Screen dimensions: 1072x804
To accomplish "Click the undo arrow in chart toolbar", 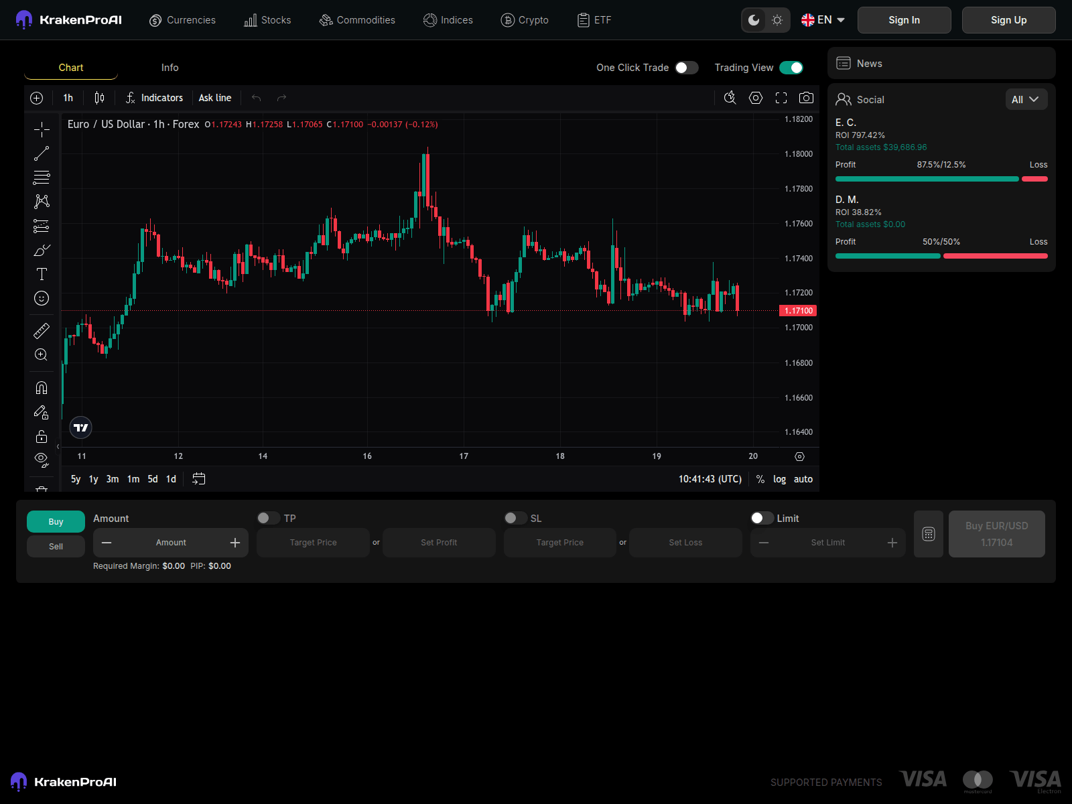I will [x=256, y=98].
